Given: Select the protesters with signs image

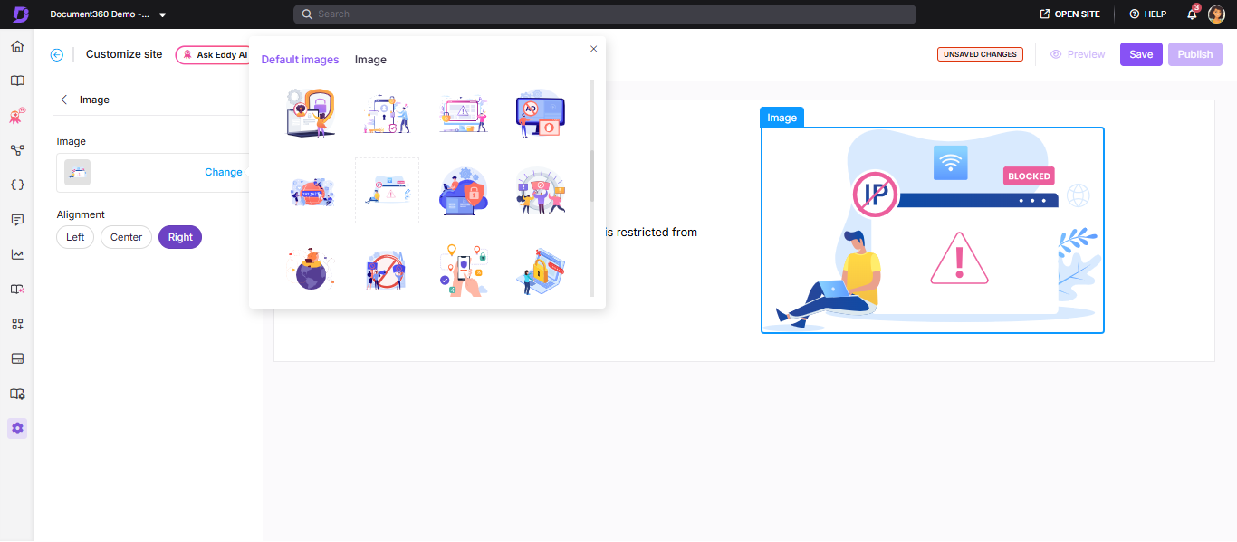Looking at the screenshot, I should coord(540,190).
